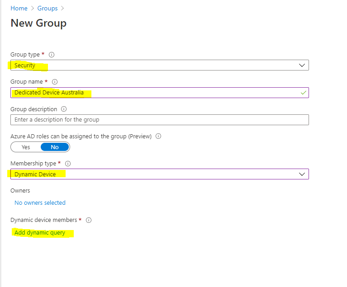This screenshot has height=287, width=347.
Task: Focus the Group description input box
Action: [159, 120]
